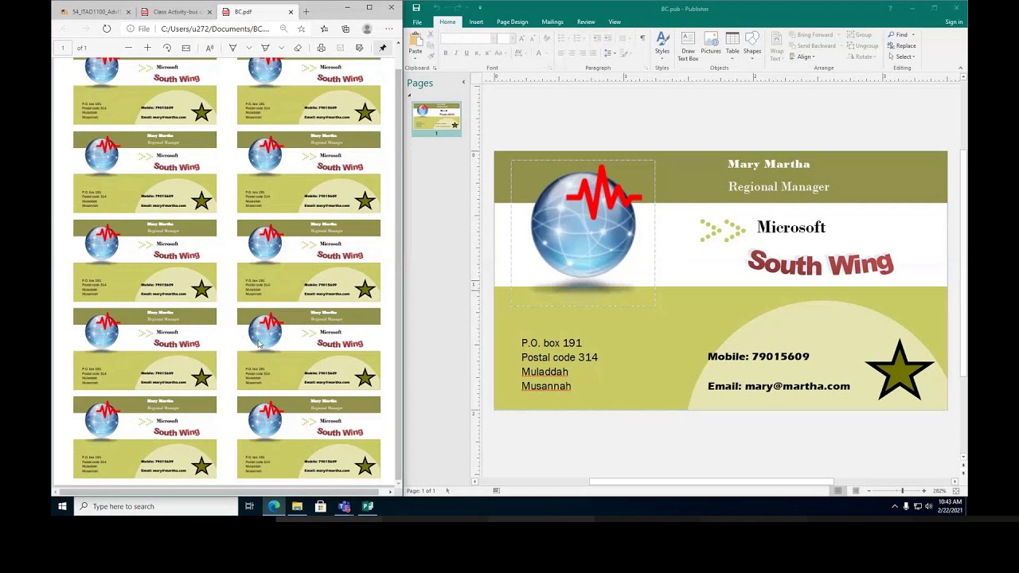Select the Mailings ribbon tab
Screen dimensions: 1019x573
tap(552, 21)
